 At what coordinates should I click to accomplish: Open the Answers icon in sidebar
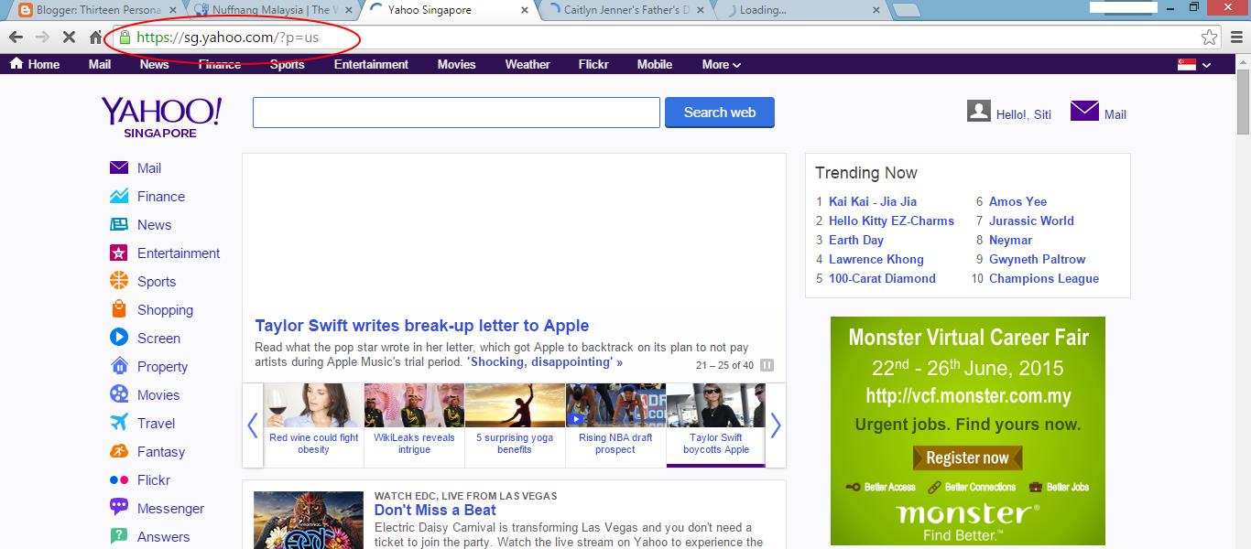point(119,536)
